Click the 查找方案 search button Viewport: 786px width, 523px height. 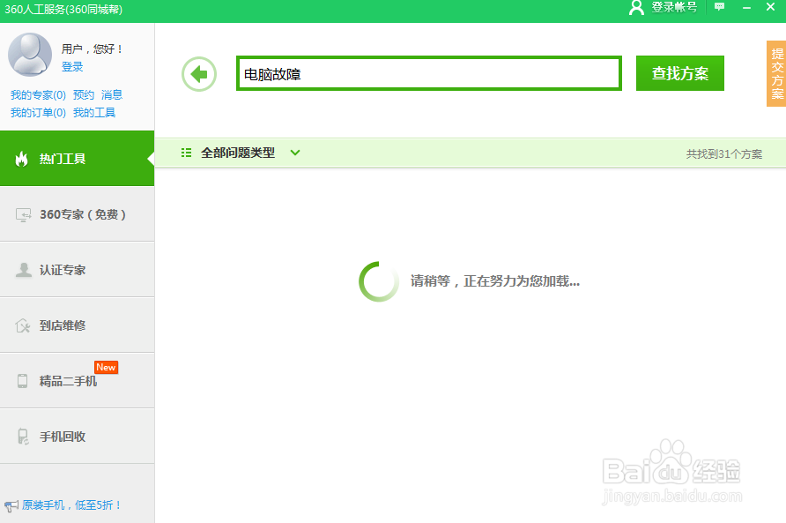679,73
